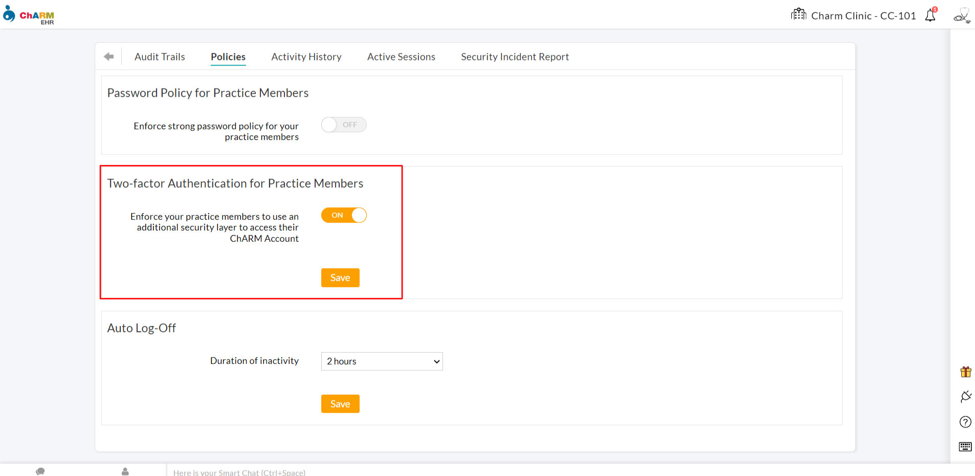Switch to the Audit Trails tab
The width and height of the screenshot is (975, 476).
160,56
